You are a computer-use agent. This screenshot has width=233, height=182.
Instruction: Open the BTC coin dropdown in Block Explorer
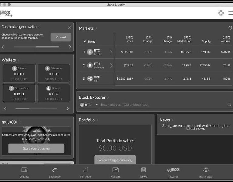pos(89,105)
